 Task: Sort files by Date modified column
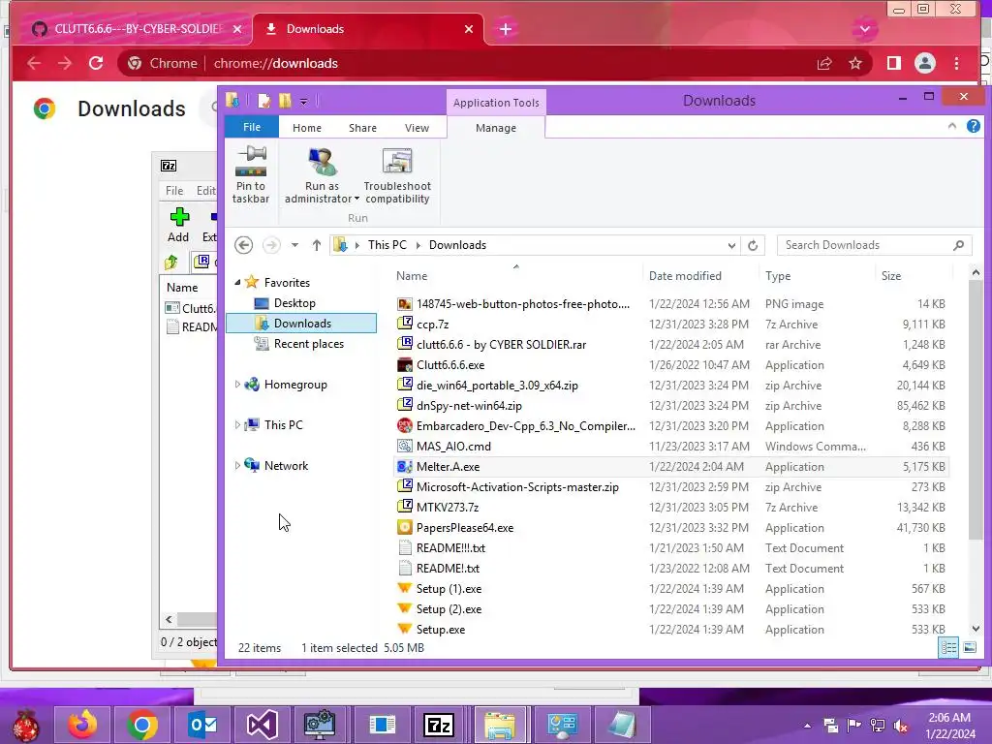pos(685,276)
